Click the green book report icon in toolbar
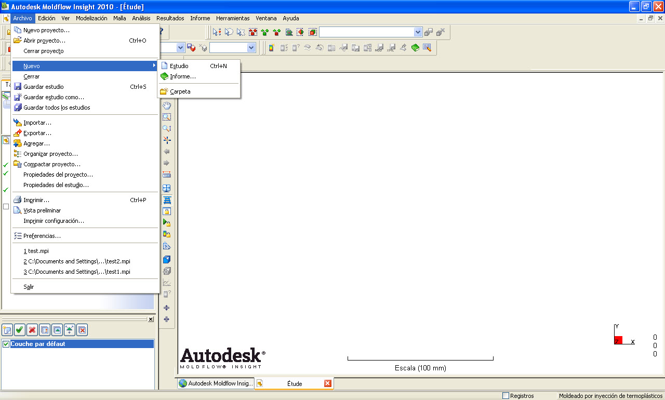The height and width of the screenshot is (400, 665). click(415, 47)
